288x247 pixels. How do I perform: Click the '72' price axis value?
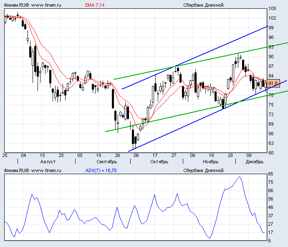pos(271,114)
